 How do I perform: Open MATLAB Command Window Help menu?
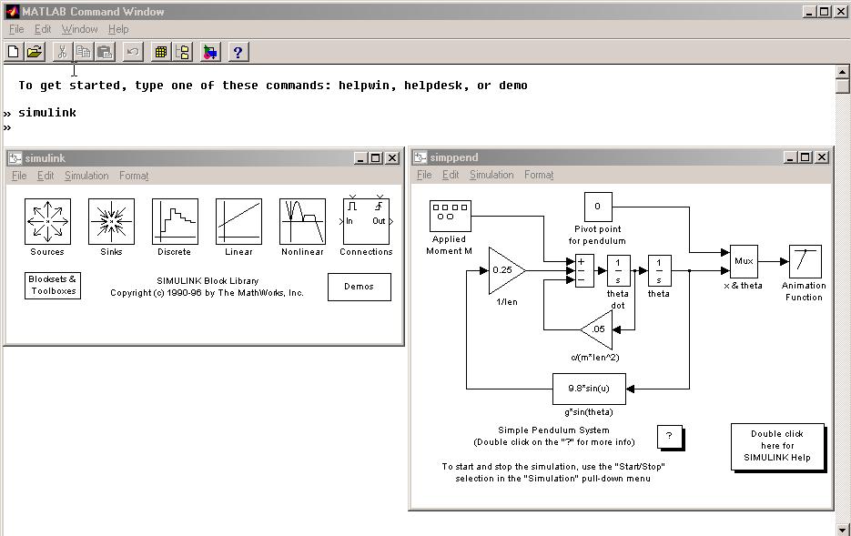(x=118, y=29)
